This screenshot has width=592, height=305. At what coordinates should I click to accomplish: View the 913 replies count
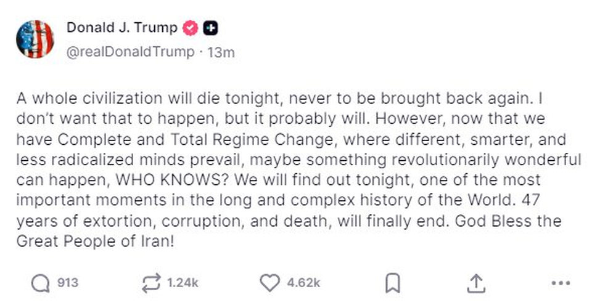tap(68, 283)
